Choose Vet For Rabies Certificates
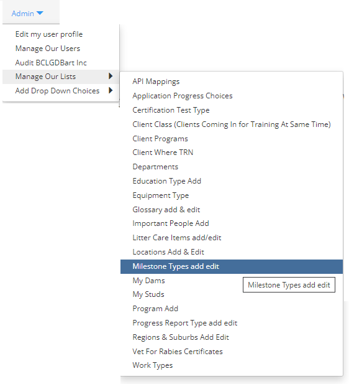Screen dimensions: 349x384 (x=178, y=352)
